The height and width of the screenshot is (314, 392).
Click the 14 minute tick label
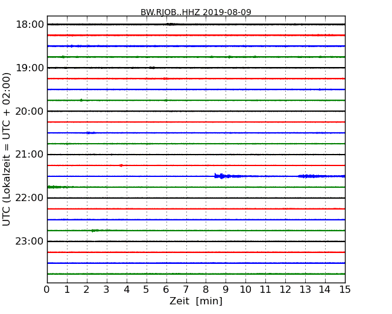pyautogui.click(x=325, y=290)
